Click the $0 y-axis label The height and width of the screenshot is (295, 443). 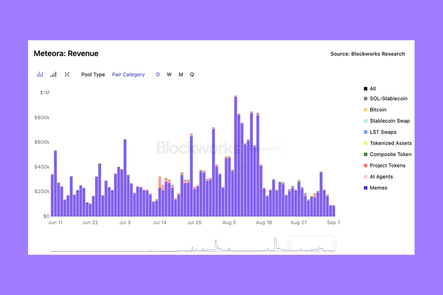(x=46, y=216)
